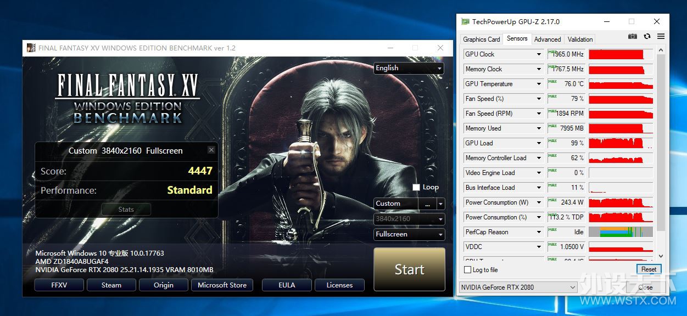Click the GPU Temperature value 76.0 °C
This screenshot has width=687, height=316.
click(x=574, y=84)
